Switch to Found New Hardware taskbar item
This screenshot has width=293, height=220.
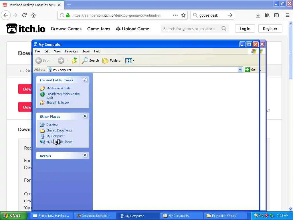[x=51, y=216]
